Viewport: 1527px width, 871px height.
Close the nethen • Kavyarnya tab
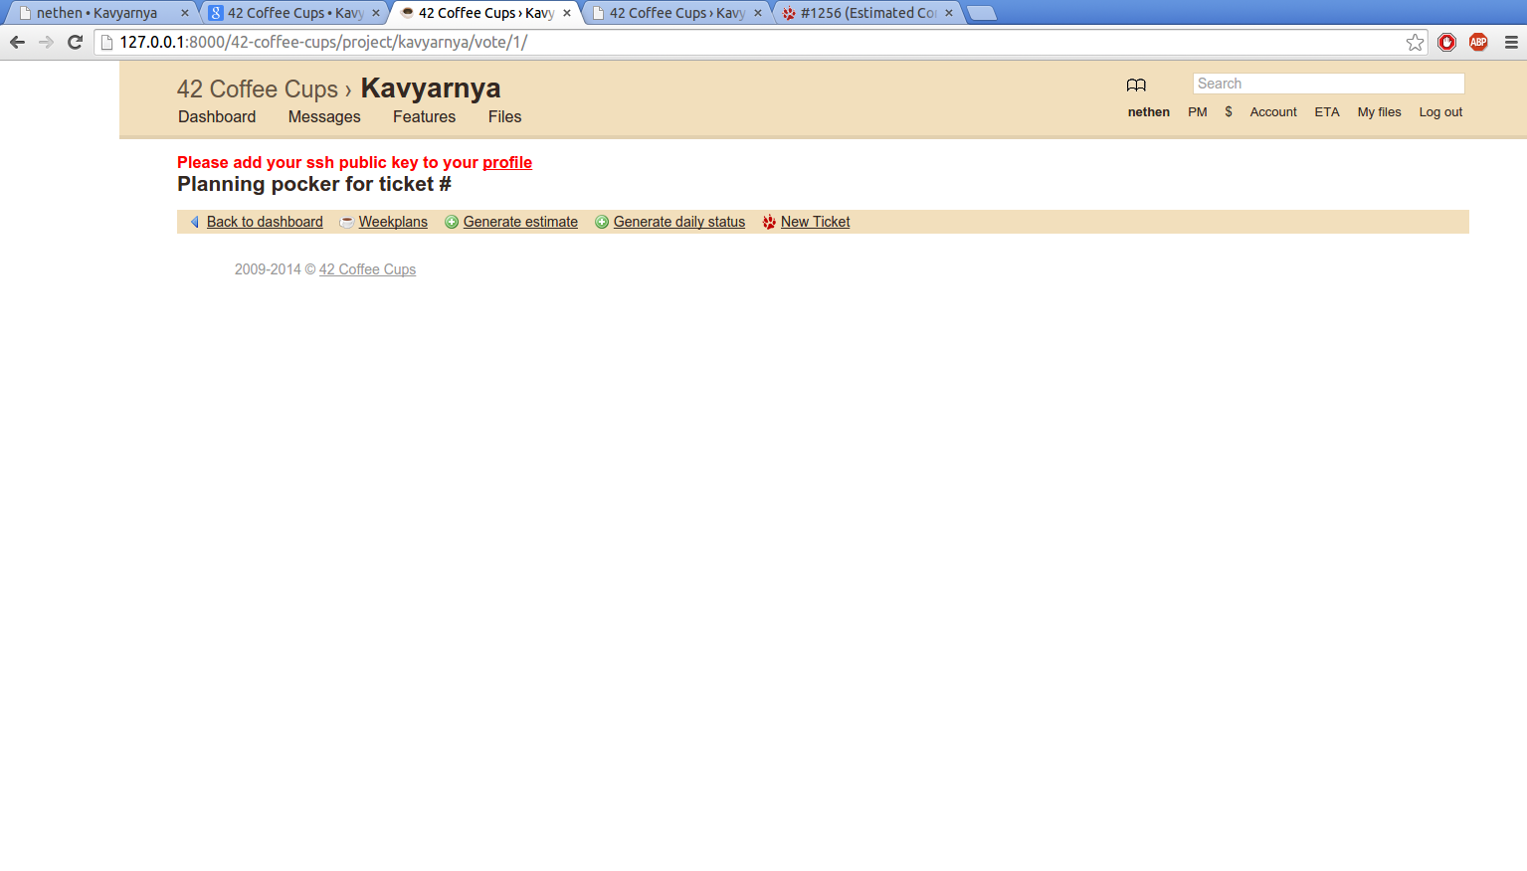click(x=184, y=13)
